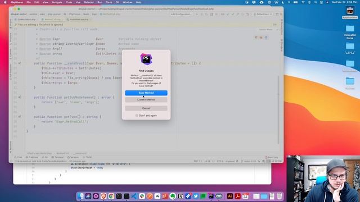360x202 pixels.
Task: Open the Code menu
Action: [x=69, y=2]
